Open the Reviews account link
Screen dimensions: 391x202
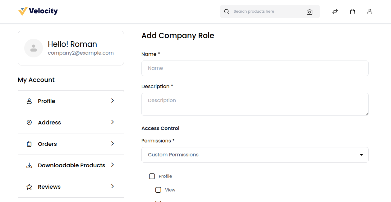pos(49,187)
